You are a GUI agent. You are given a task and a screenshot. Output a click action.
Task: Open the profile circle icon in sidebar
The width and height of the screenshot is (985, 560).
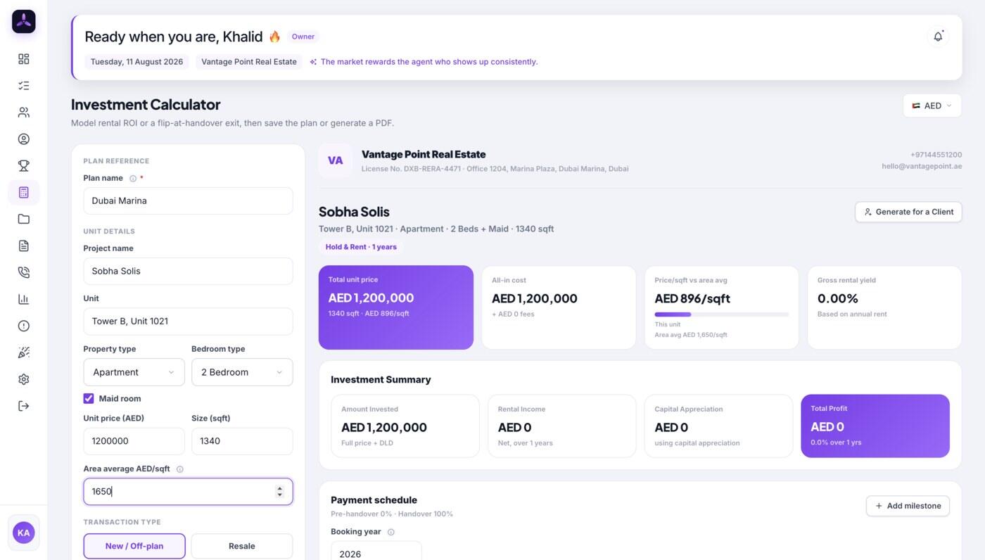tap(23, 139)
